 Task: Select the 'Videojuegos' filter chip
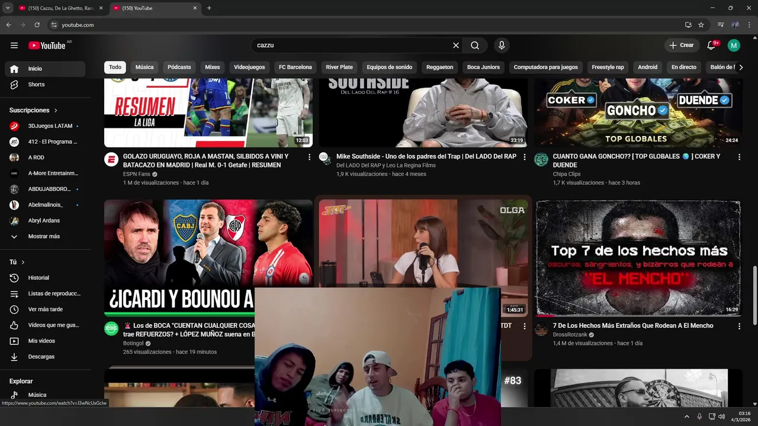point(249,67)
